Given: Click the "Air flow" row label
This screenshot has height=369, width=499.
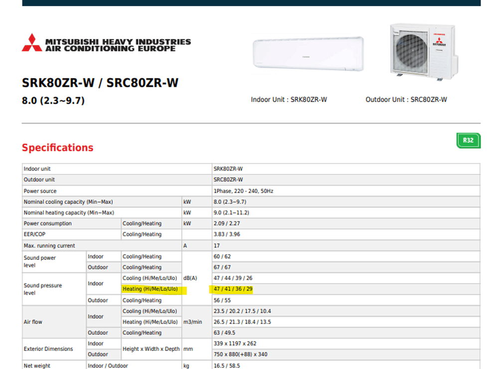Looking at the screenshot, I should 33,322.
